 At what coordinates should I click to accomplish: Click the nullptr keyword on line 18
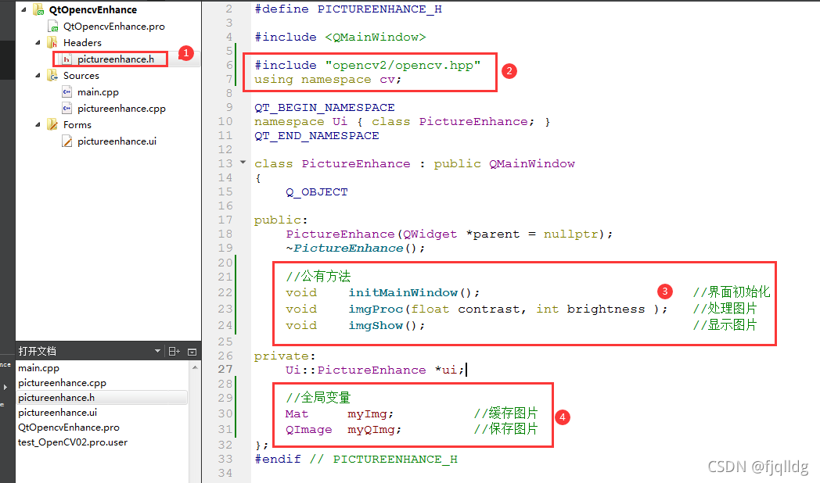coord(571,234)
